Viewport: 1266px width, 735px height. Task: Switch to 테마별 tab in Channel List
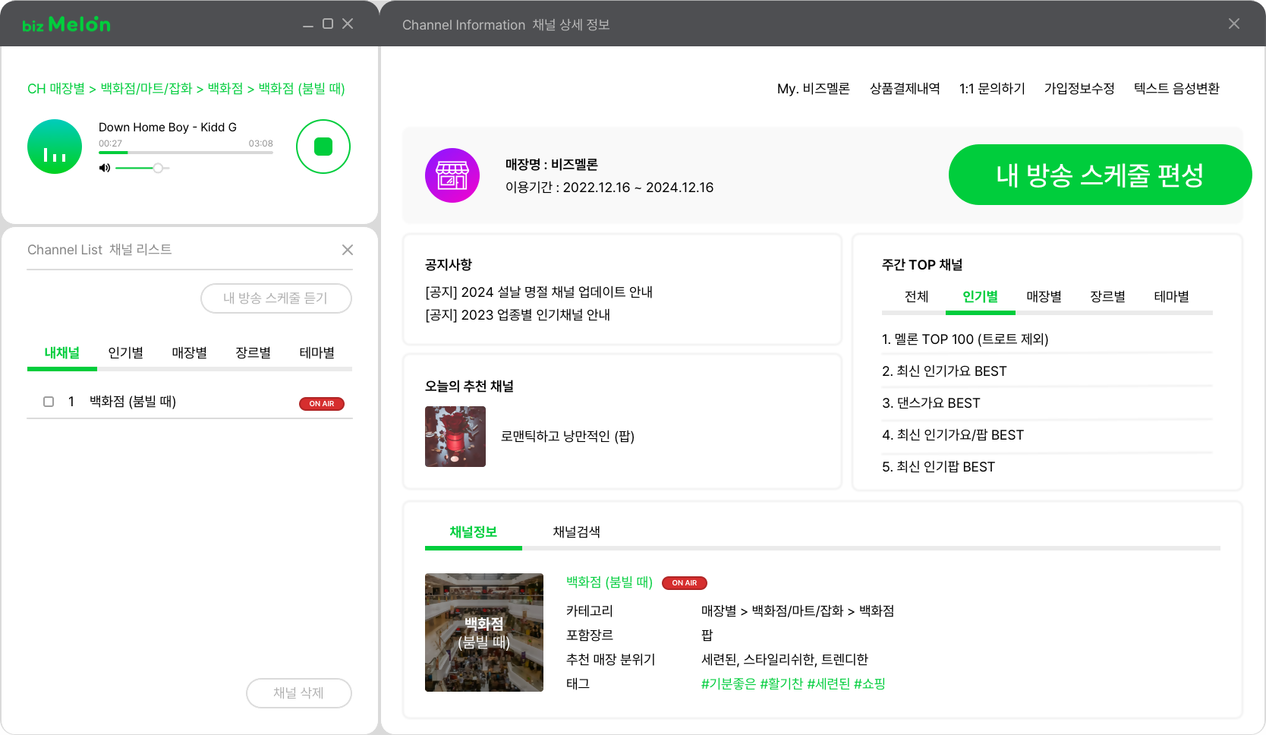tap(317, 353)
